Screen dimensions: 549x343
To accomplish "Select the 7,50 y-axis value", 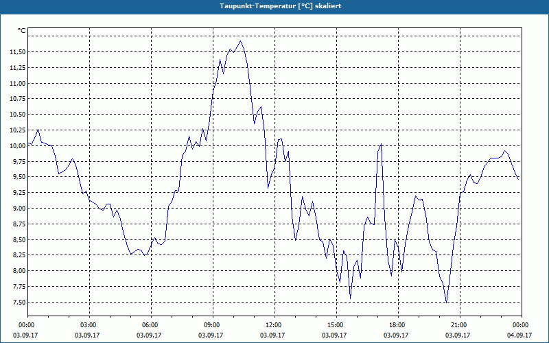I will click(19, 302).
